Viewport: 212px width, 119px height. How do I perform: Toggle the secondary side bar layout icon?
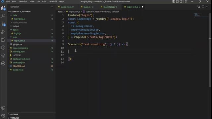point(181,1)
